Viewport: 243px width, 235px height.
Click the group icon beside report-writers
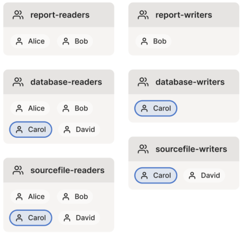pyautogui.click(x=143, y=15)
